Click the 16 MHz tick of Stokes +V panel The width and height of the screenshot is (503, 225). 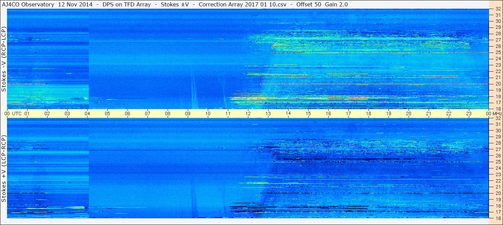point(498,218)
